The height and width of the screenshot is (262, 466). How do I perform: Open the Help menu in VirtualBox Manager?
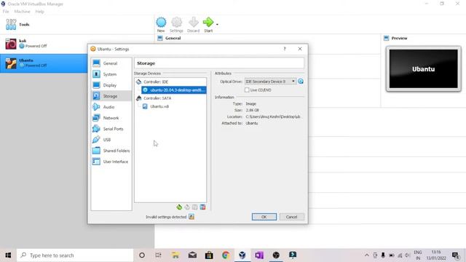[39, 12]
